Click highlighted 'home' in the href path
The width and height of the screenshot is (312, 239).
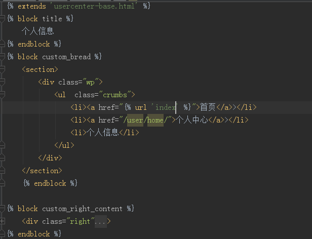[155, 120]
